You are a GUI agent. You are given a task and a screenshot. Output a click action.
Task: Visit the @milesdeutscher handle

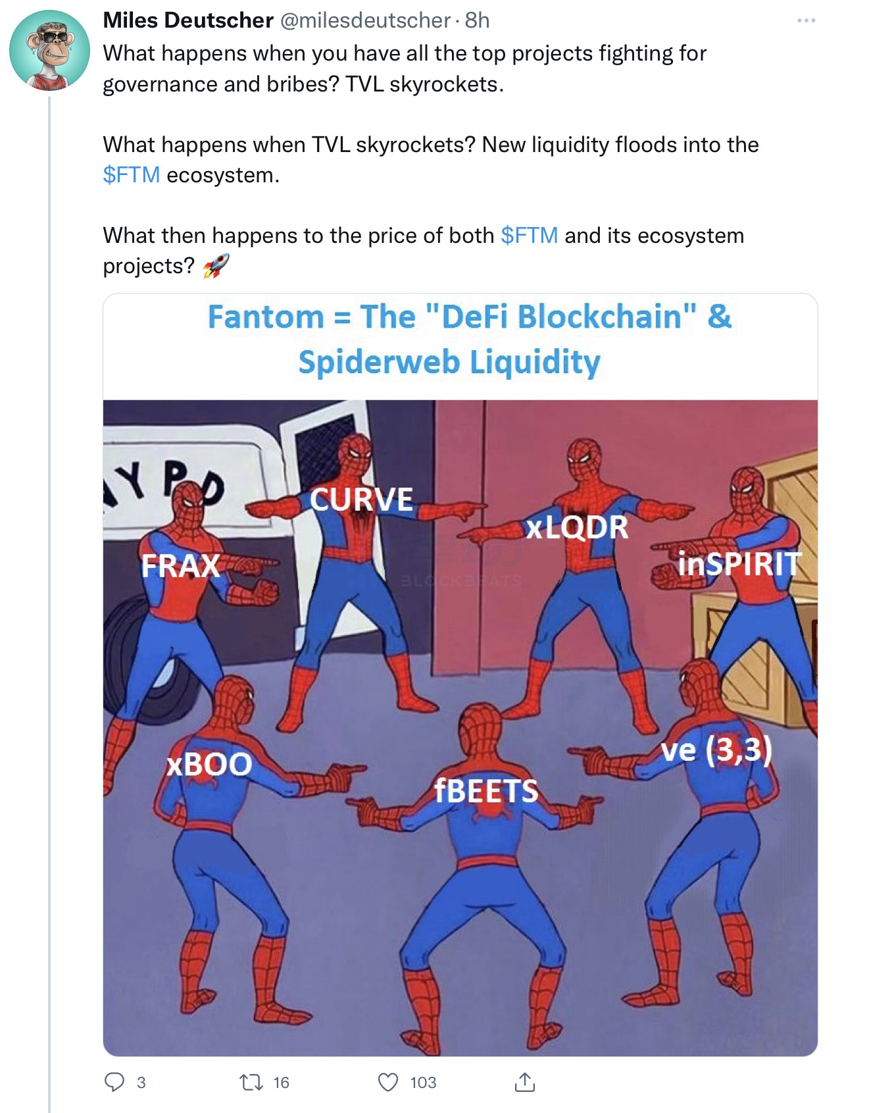366,20
